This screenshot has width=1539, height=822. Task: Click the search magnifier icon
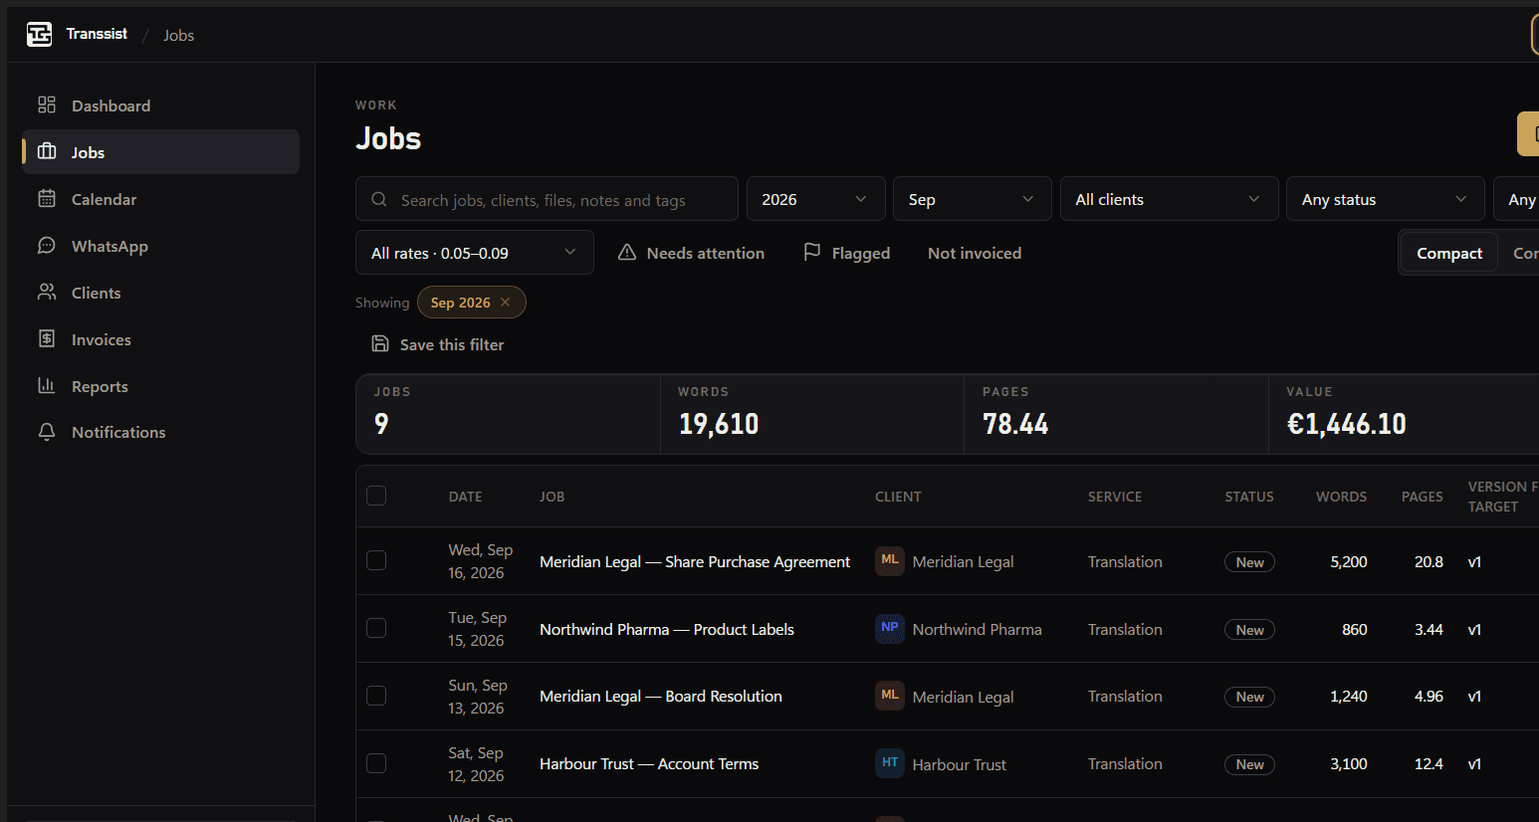click(379, 199)
